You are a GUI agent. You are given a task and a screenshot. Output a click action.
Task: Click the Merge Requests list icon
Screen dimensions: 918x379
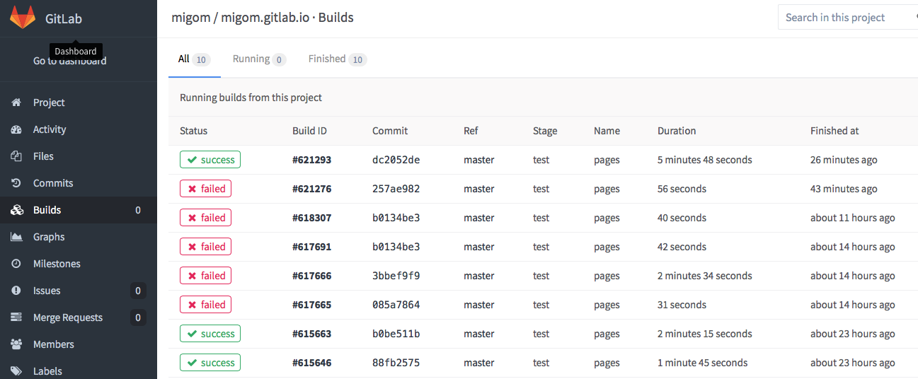(x=16, y=317)
